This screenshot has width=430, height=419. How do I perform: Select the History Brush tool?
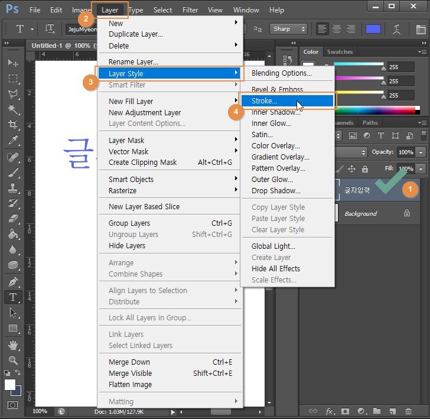click(x=12, y=203)
